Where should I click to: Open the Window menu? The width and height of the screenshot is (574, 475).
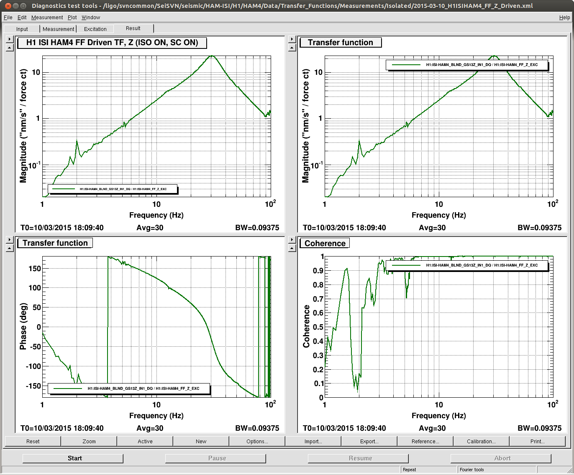tap(91, 18)
